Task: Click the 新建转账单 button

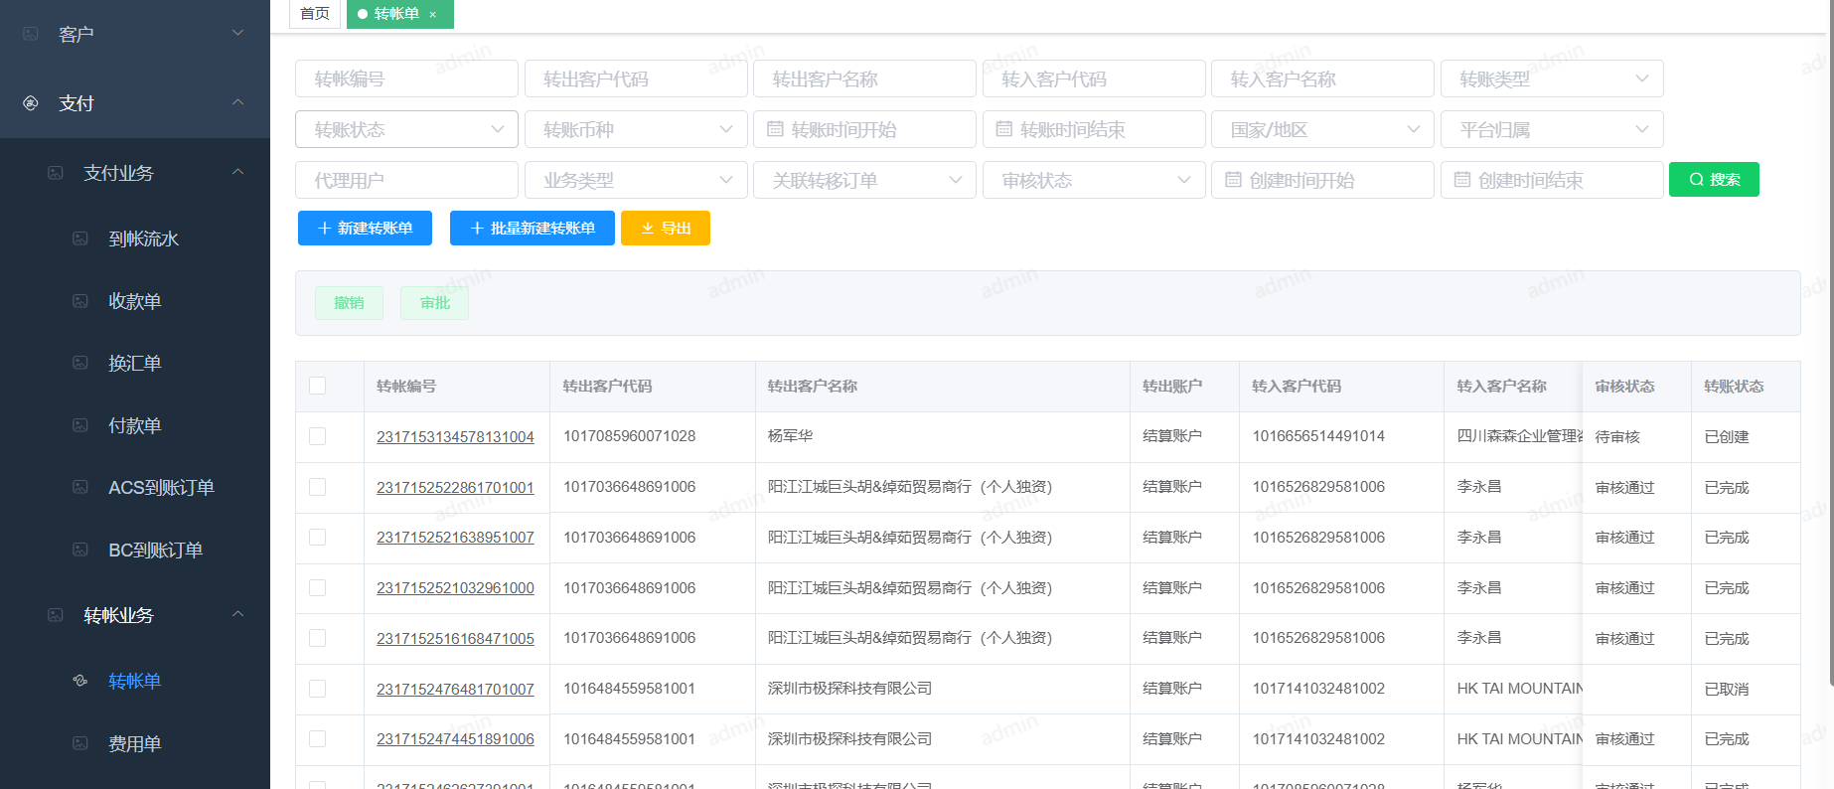Action: (365, 228)
